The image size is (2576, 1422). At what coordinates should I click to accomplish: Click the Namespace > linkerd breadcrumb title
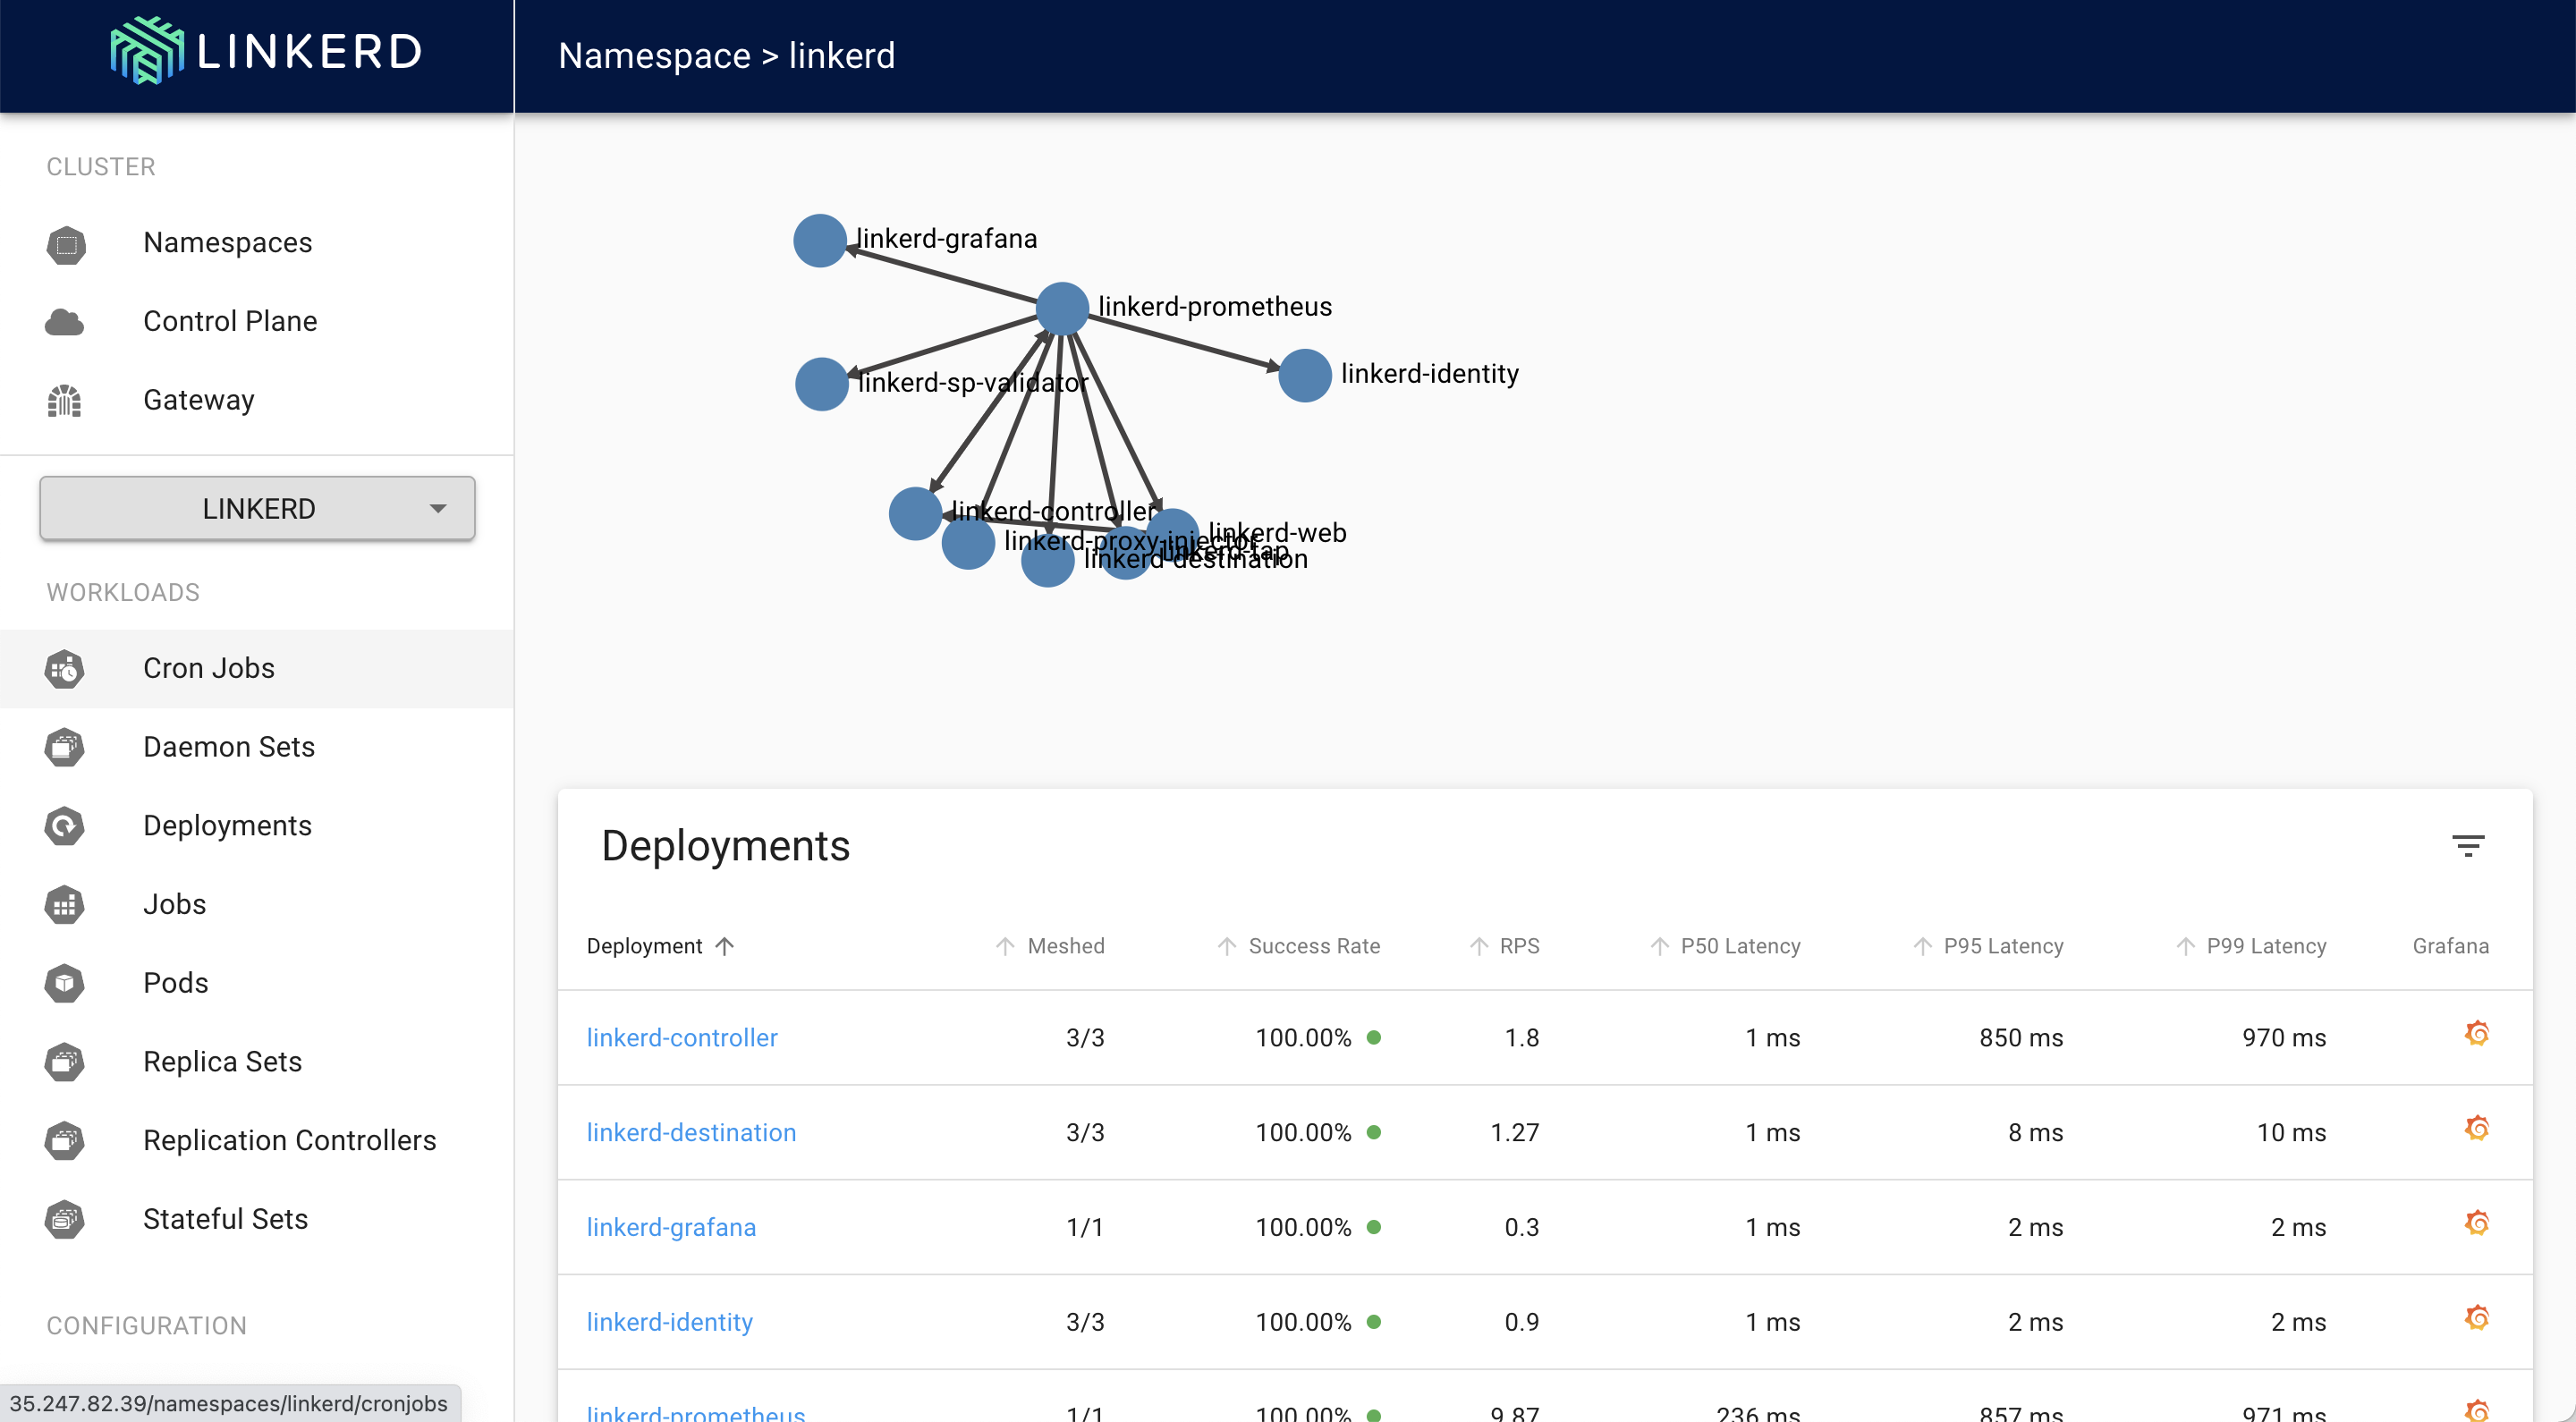coord(726,56)
